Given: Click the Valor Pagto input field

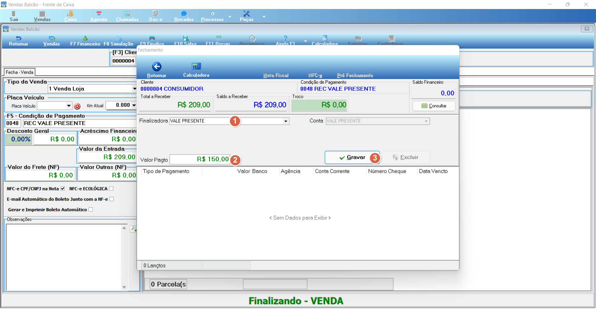Looking at the screenshot, I should 200,159.
